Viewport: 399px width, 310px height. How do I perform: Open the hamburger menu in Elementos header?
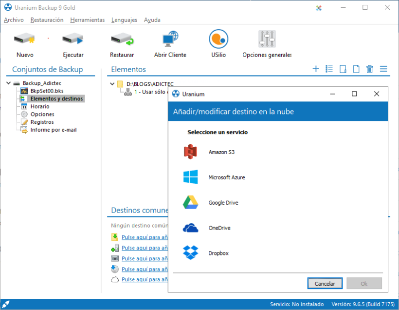pos(383,69)
